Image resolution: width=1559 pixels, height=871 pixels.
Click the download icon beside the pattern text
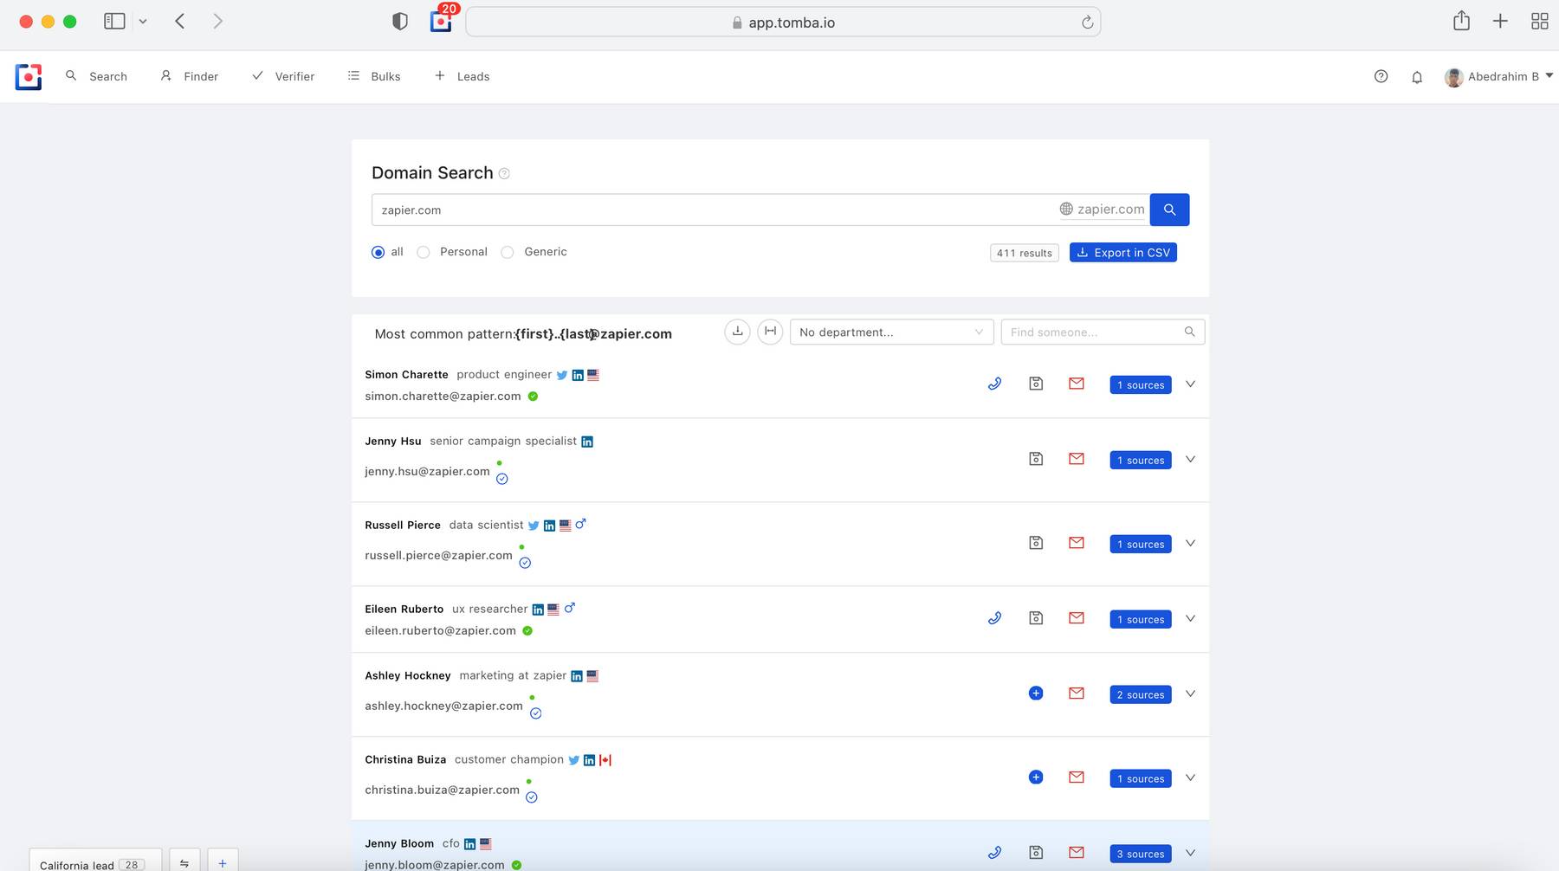coord(737,332)
